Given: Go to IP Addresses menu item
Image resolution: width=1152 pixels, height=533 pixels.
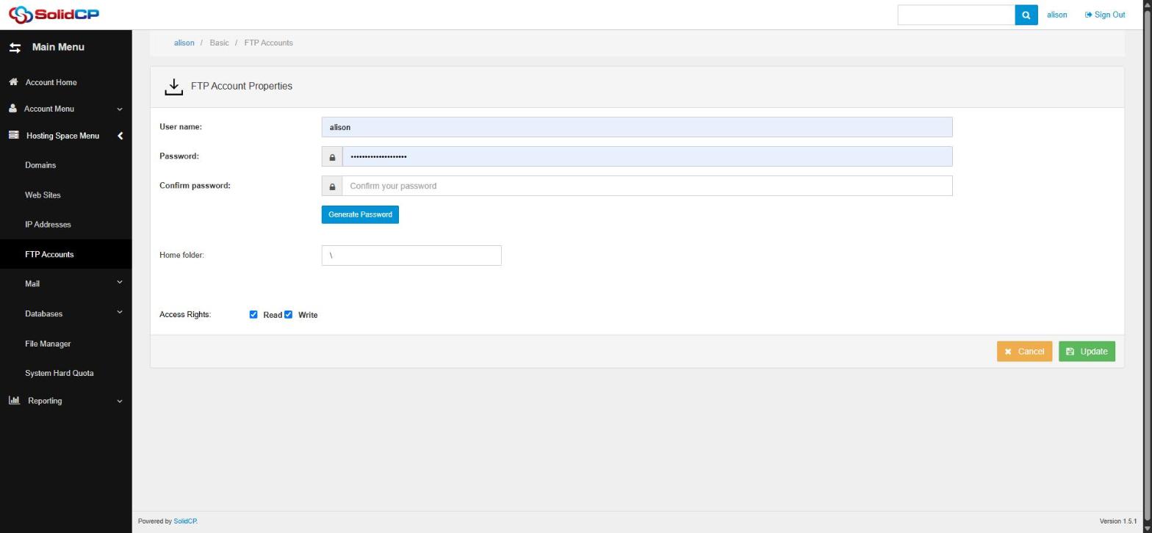Looking at the screenshot, I should [48, 225].
